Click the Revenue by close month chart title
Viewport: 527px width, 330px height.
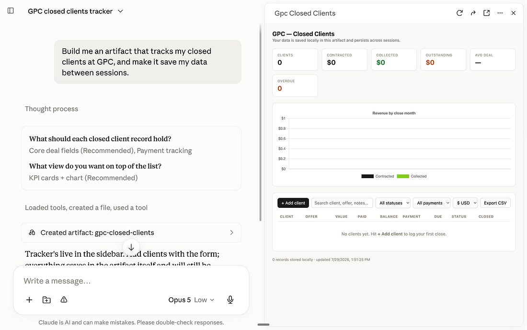[x=394, y=113]
